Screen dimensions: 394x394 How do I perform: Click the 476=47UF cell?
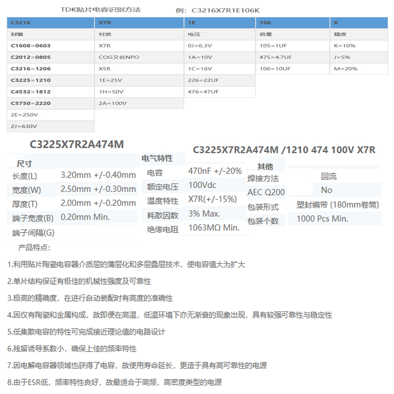(x=220, y=92)
